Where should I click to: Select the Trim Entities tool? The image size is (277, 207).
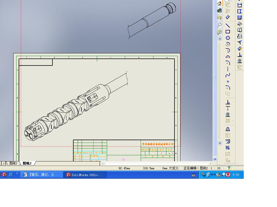point(228,148)
